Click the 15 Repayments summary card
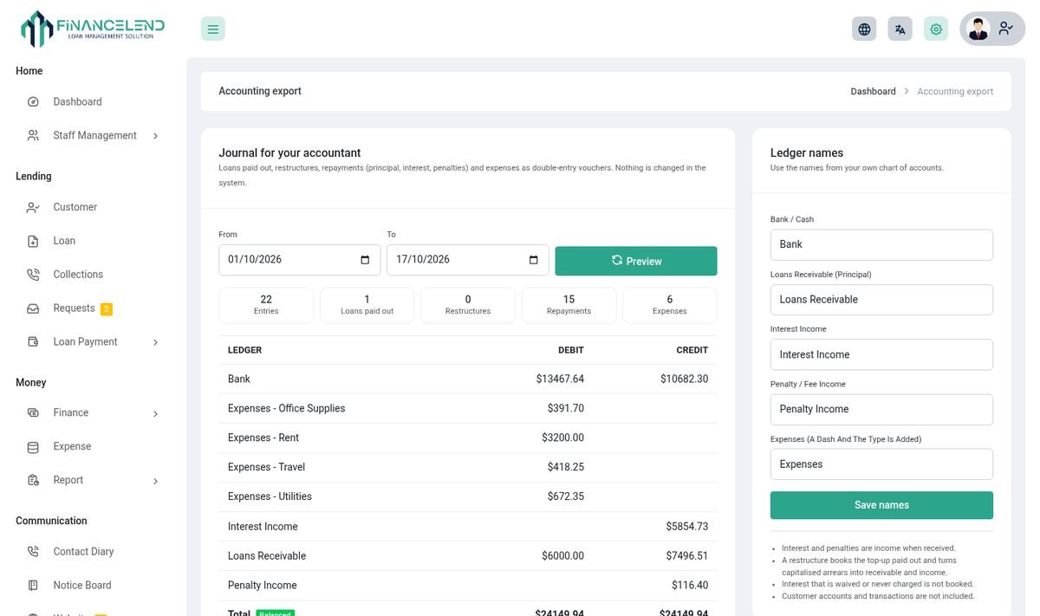Screen dimensions: 1040x616 pos(569,305)
